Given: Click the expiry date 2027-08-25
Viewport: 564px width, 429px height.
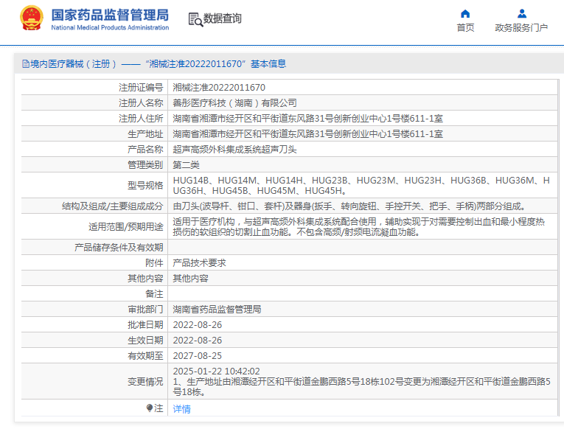Looking at the screenshot, I should click(197, 355).
